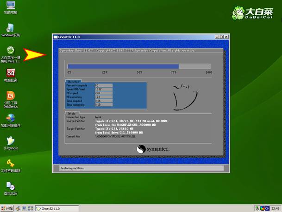Launch the Windows安装 installer icon
Viewport: 282px width, 212px height.
click(x=10, y=28)
